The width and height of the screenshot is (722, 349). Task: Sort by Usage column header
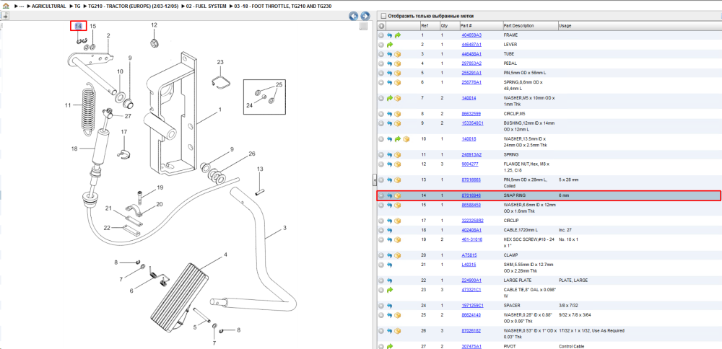[x=565, y=26]
